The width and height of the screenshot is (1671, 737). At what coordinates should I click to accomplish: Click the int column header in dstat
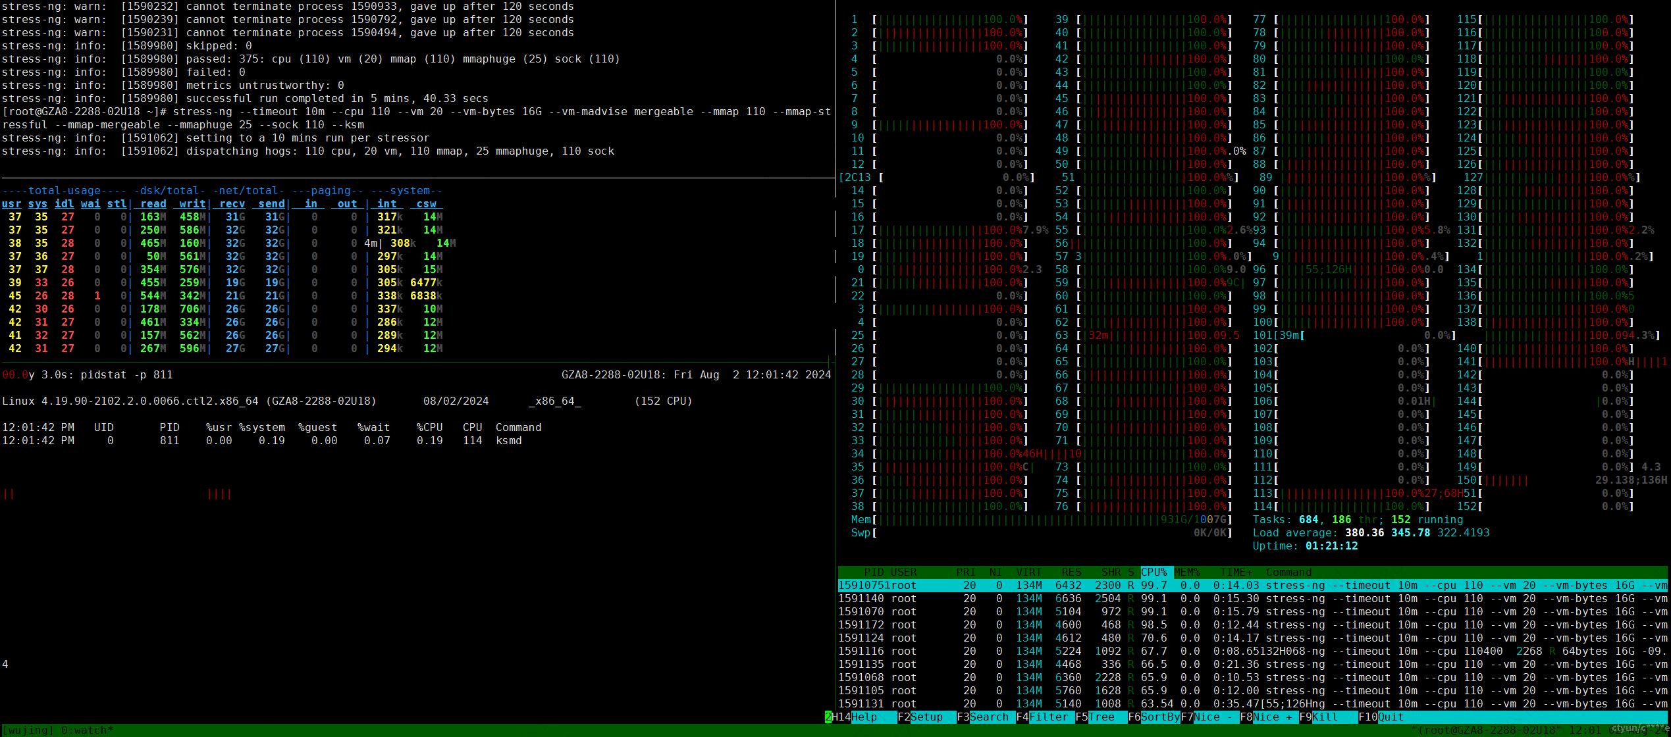point(386,204)
